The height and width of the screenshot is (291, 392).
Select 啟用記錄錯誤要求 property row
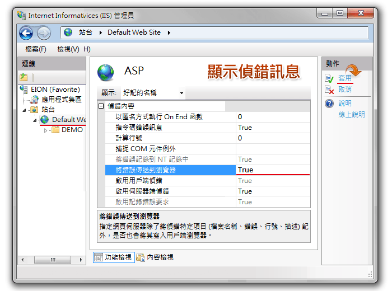coord(208,202)
